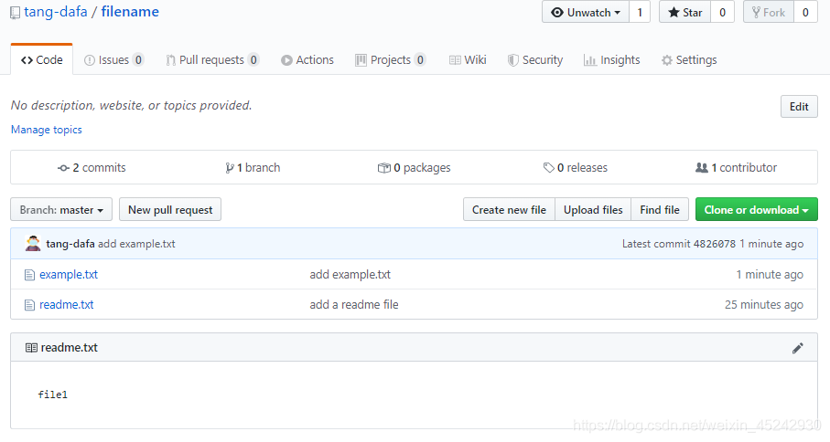Open the commit hash 4826078
The height and width of the screenshot is (442, 830).
coord(715,244)
